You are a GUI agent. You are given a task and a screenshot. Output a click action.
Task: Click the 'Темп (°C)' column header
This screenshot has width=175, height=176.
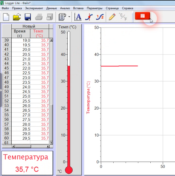point(39,33)
